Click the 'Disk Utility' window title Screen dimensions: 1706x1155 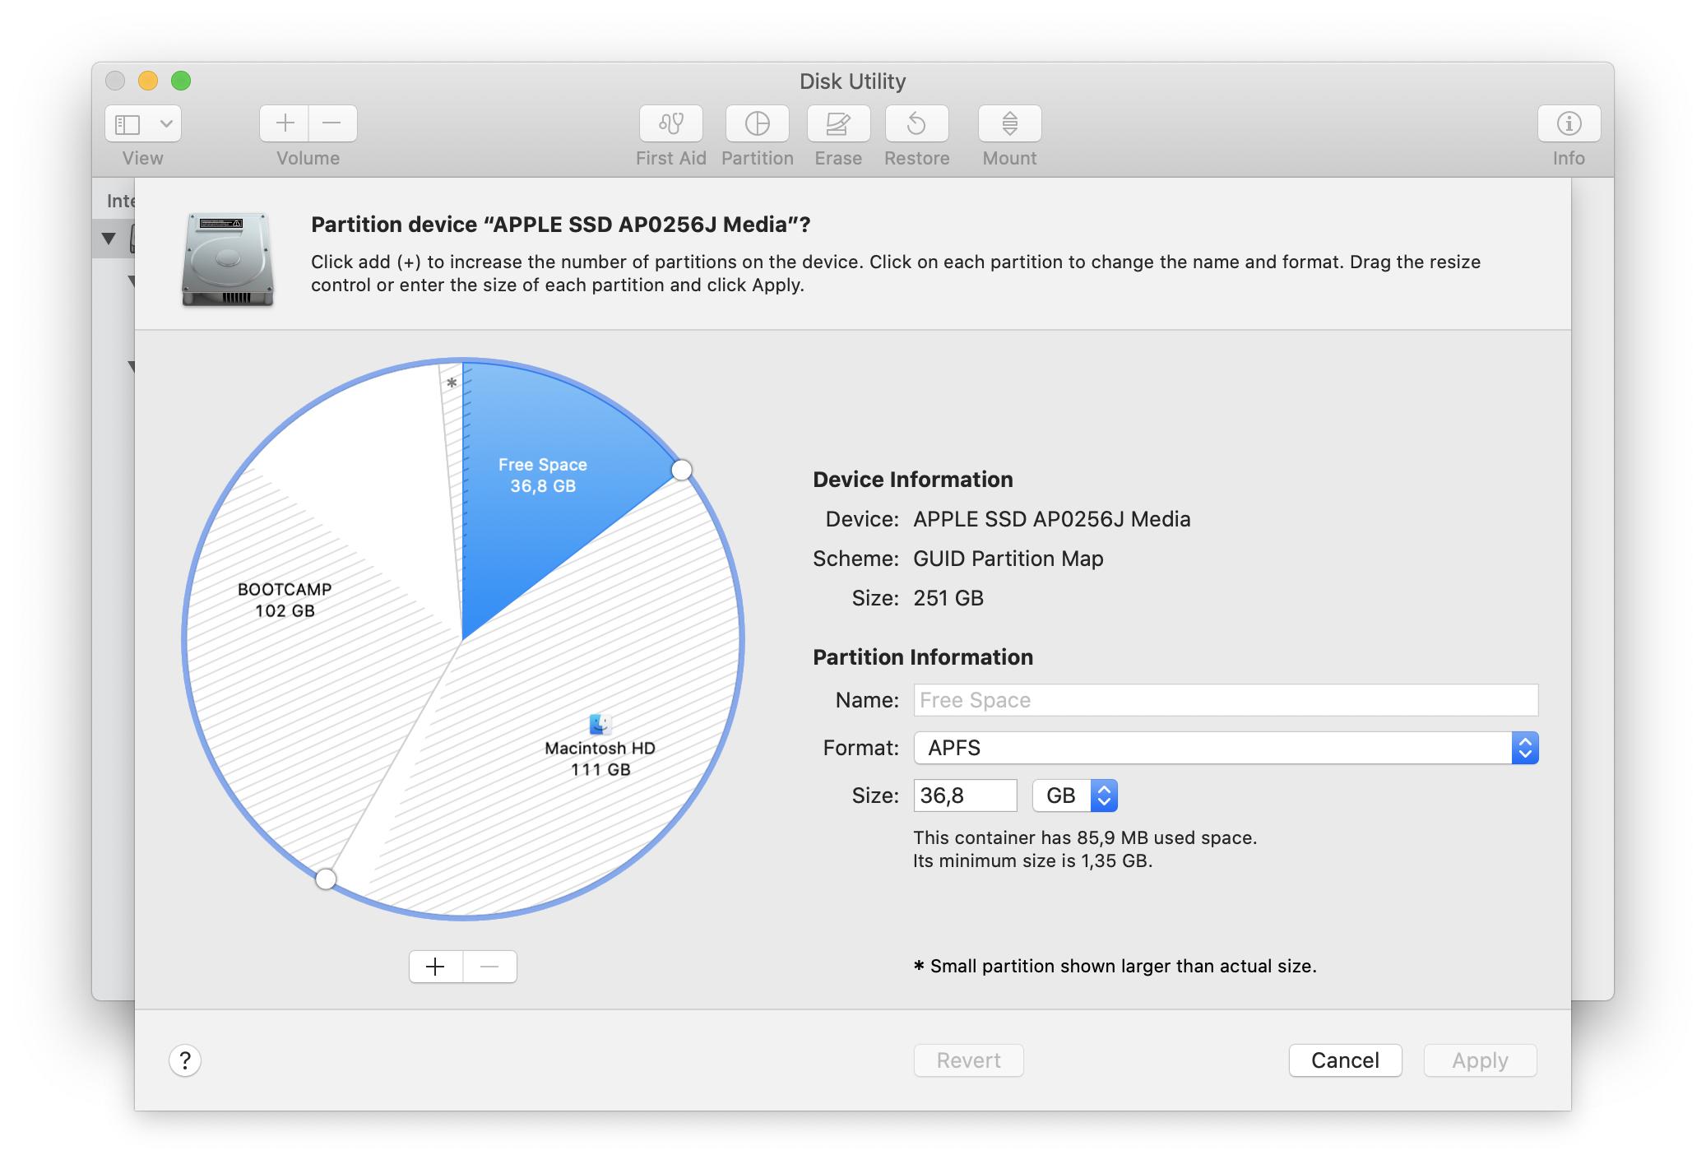point(852,81)
